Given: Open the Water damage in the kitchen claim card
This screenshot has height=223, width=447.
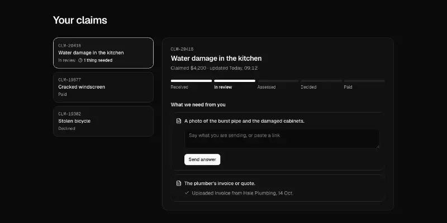Looking at the screenshot, I should tap(103, 53).
